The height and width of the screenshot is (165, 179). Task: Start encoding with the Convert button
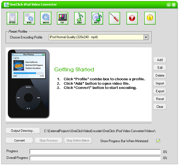pos(19,140)
